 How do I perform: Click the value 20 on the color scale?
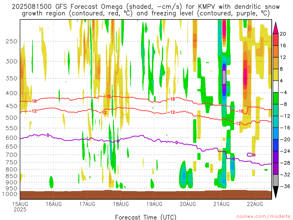283,34
